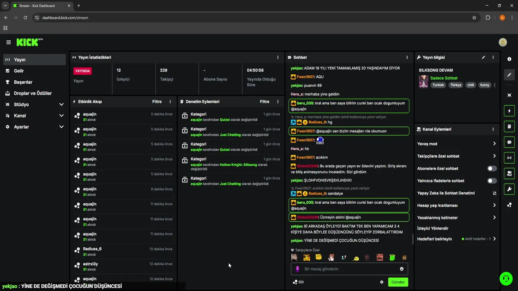Open Yasaklanmış kelimeler options
The height and width of the screenshot is (291, 518).
(x=457, y=218)
